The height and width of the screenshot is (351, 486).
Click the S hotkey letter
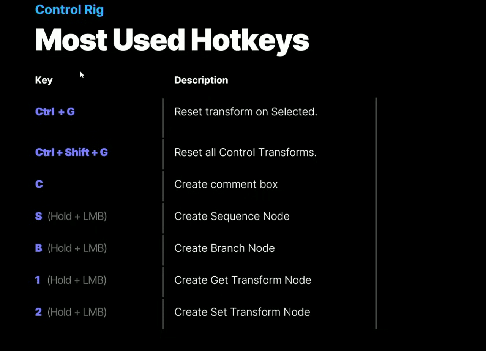pos(38,216)
